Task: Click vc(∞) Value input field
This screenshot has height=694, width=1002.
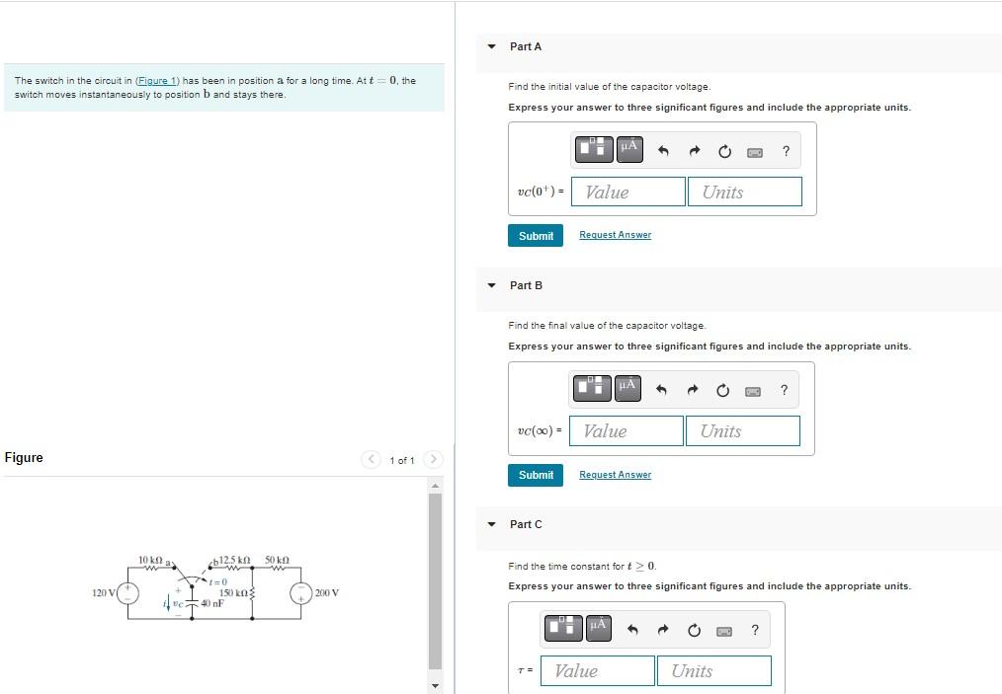Action: [x=626, y=431]
